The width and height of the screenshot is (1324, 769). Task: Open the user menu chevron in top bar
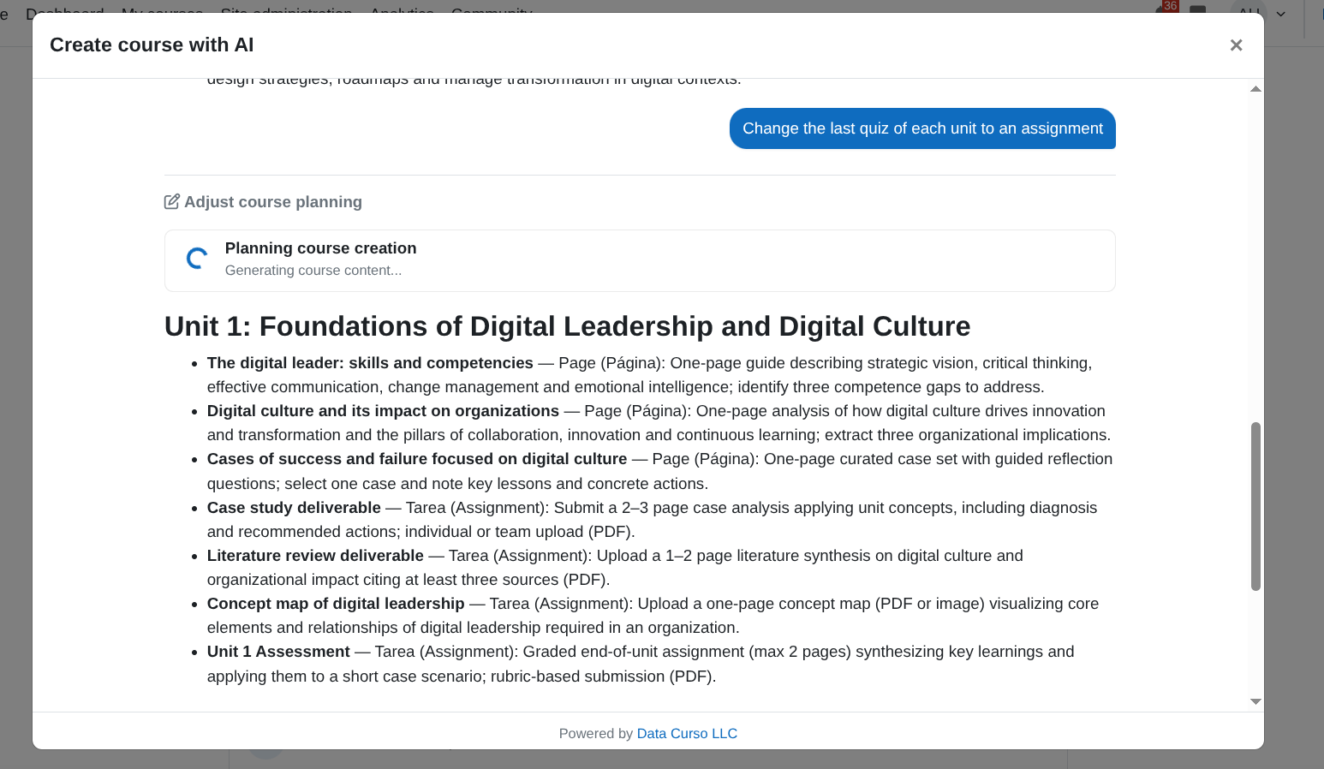tap(1281, 14)
